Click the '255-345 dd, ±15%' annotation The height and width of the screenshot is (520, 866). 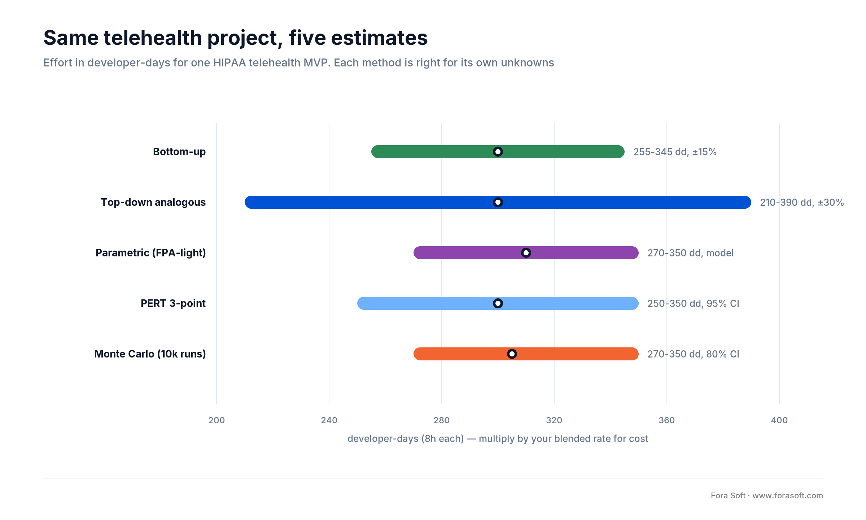coord(675,152)
